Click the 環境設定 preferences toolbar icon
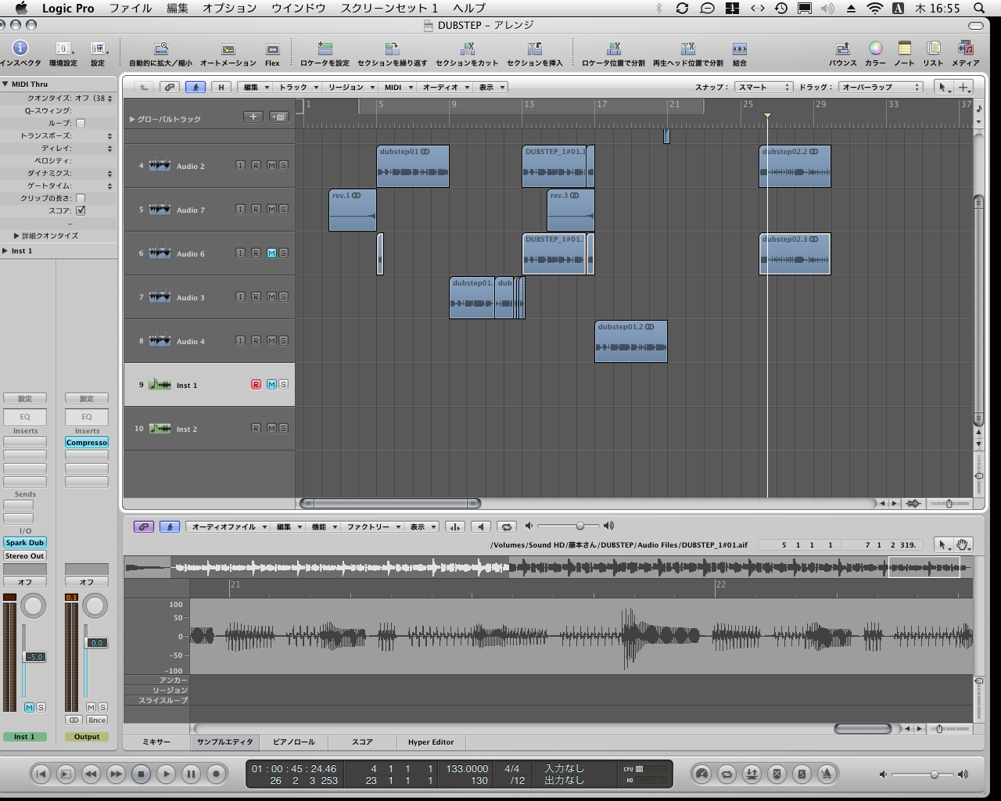This screenshot has height=801, width=1001. click(63, 48)
